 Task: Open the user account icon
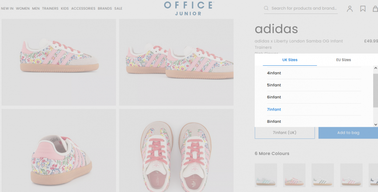[x=350, y=9]
